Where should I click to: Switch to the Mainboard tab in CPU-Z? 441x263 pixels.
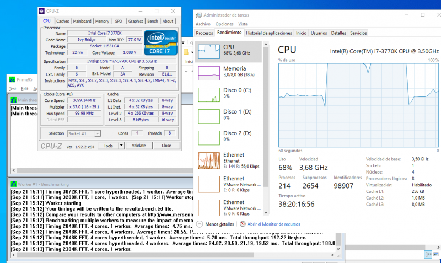(82, 21)
